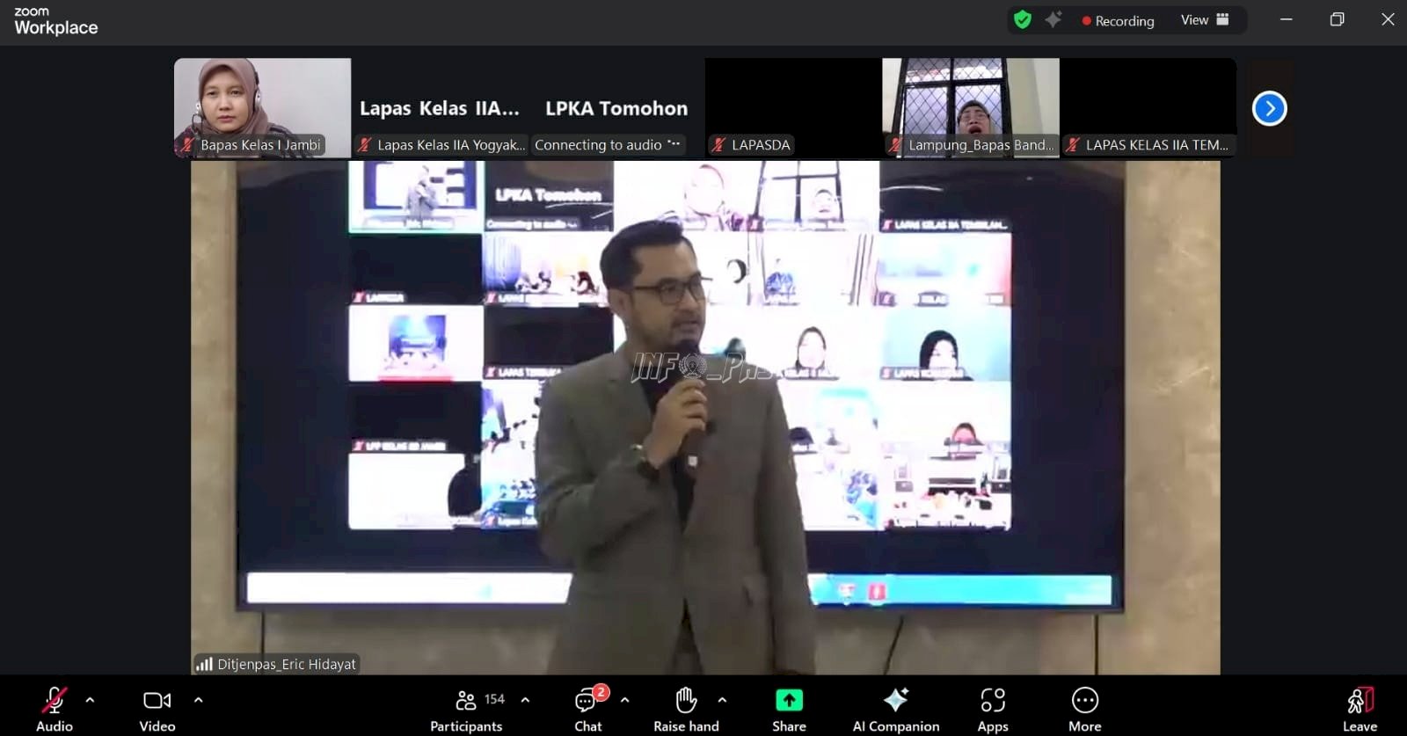Expand the chat options arrow
1407x736 pixels.
[624, 700]
